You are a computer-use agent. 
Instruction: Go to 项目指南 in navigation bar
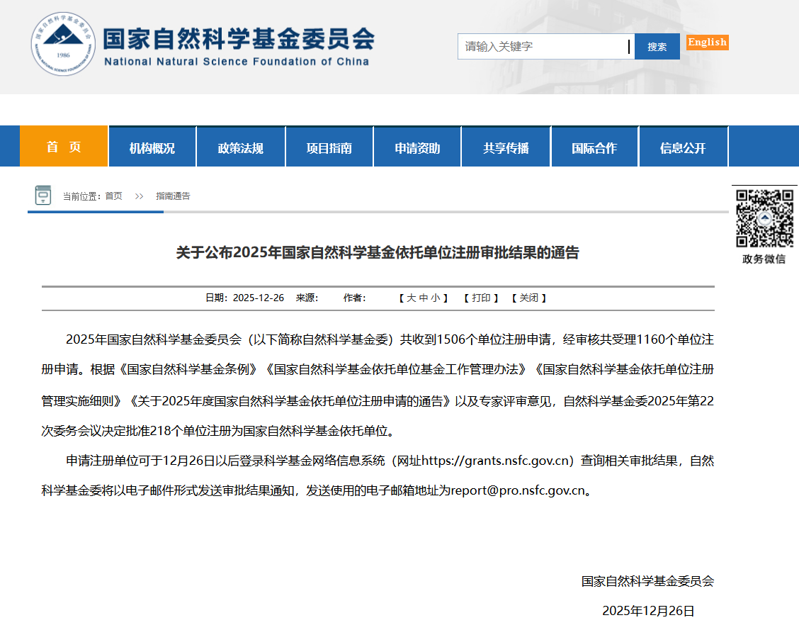pos(329,148)
